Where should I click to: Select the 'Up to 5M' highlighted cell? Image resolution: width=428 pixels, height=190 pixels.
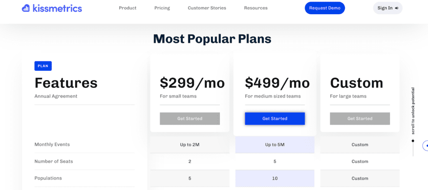pyautogui.click(x=275, y=144)
